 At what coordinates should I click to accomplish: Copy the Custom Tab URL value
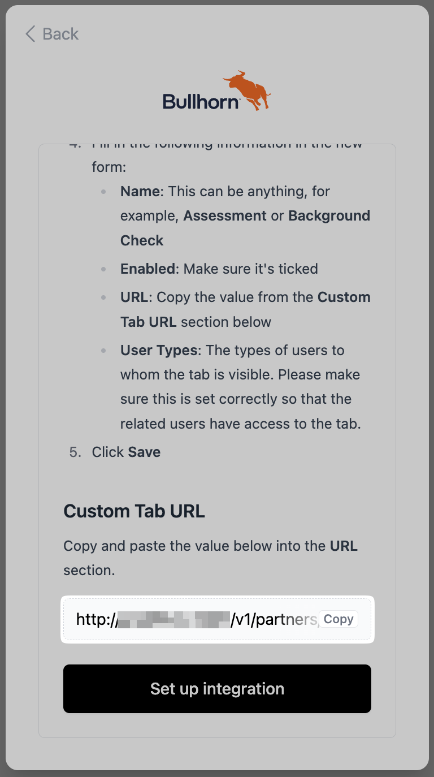338,619
